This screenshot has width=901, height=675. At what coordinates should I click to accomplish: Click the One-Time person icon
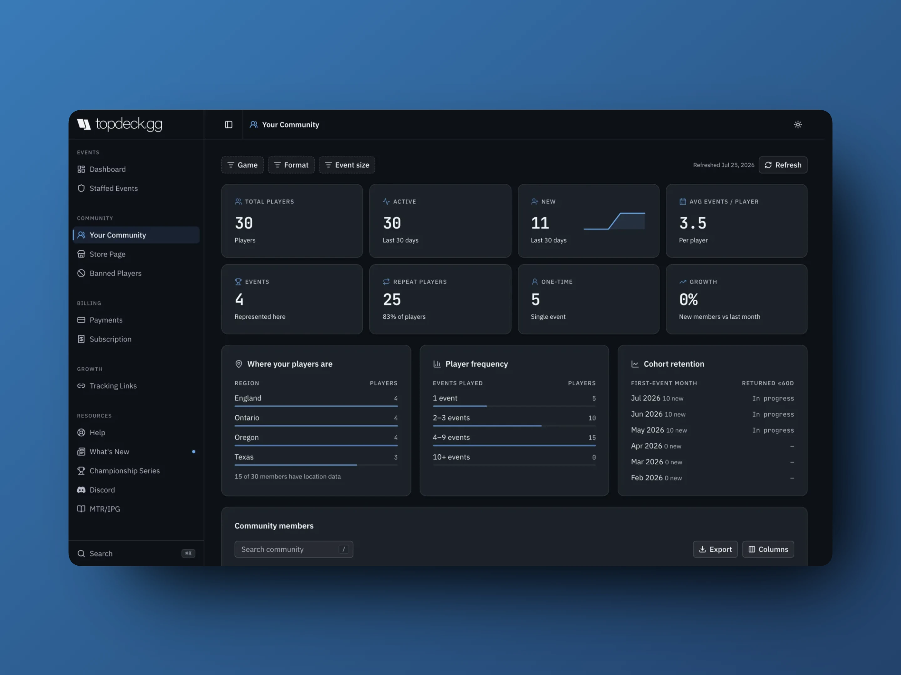(534, 282)
